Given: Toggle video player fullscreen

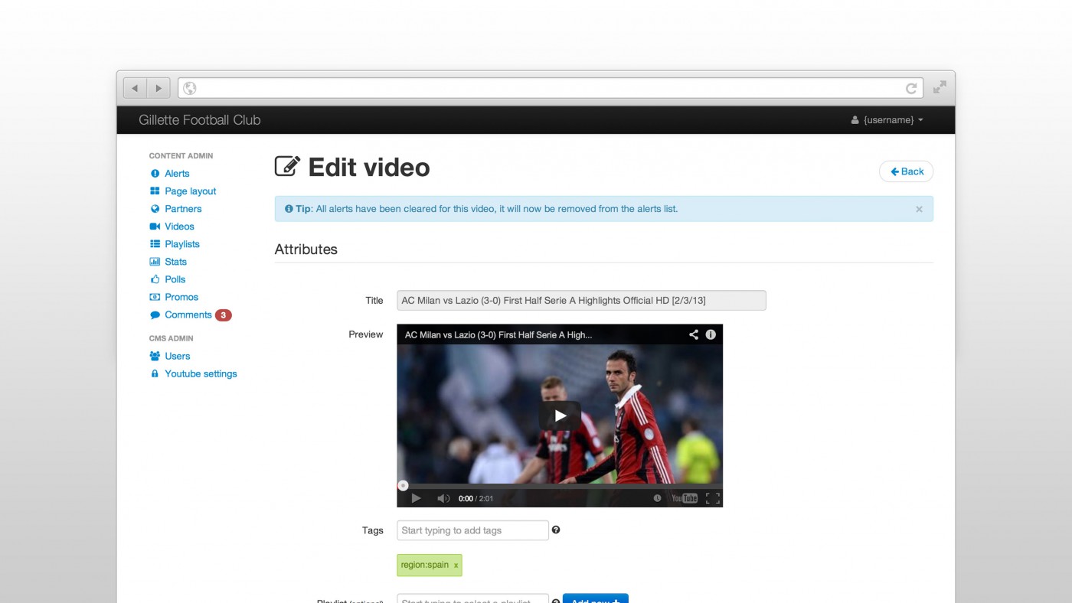Looking at the screenshot, I should pos(712,498).
